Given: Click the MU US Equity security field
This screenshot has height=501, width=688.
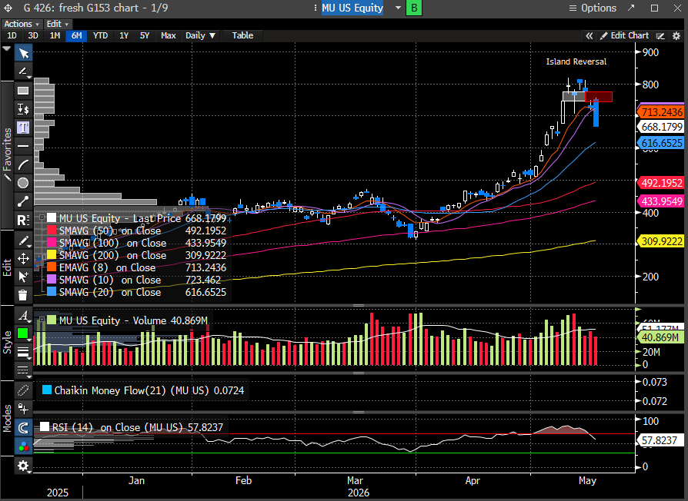Looking at the screenshot, I should pyautogui.click(x=352, y=8).
